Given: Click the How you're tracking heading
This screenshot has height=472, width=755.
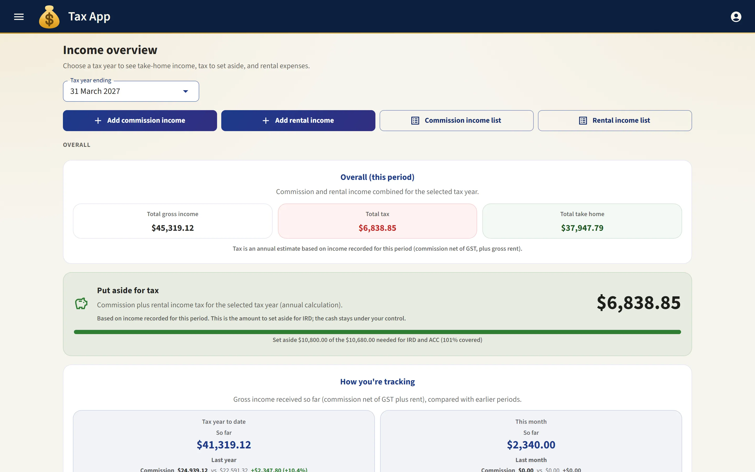Looking at the screenshot, I should (377, 382).
